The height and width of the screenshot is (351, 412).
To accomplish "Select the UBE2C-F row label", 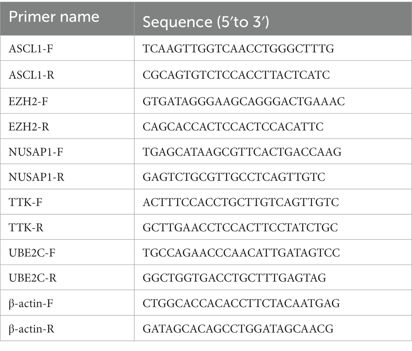I will tap(32, 253).
